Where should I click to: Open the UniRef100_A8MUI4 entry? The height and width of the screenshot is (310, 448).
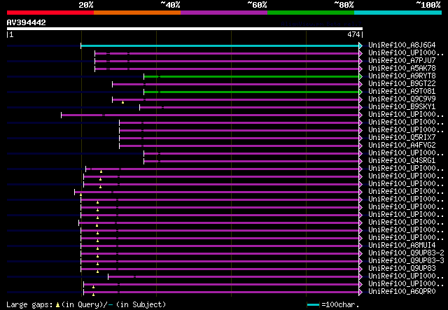(x=402, y=246)
